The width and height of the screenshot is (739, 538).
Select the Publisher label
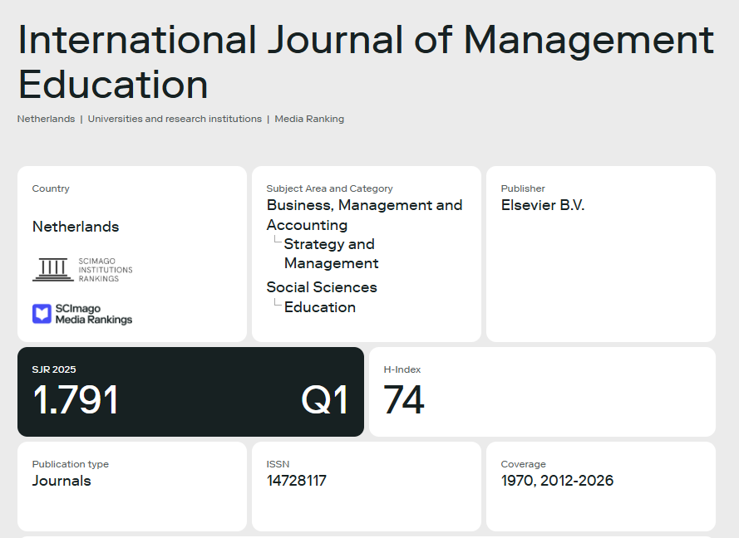click(523, 188)
